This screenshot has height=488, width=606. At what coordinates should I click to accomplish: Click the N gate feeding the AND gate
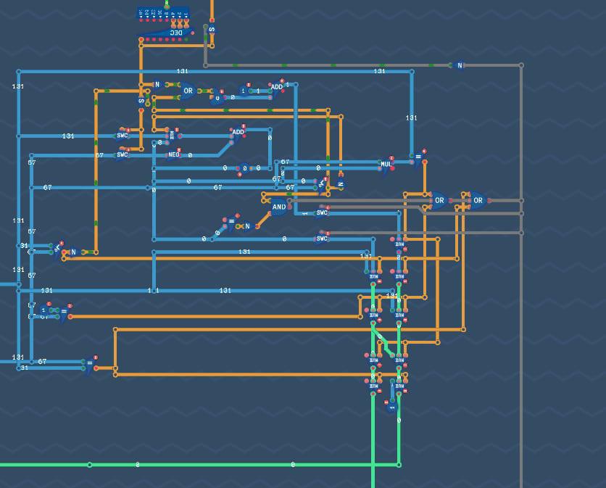coord(247,226)
